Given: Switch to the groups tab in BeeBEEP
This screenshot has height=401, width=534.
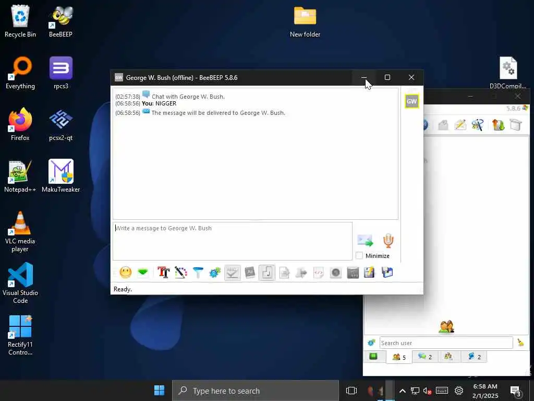Looking at the screenshot, I should (x=448, y=357).
